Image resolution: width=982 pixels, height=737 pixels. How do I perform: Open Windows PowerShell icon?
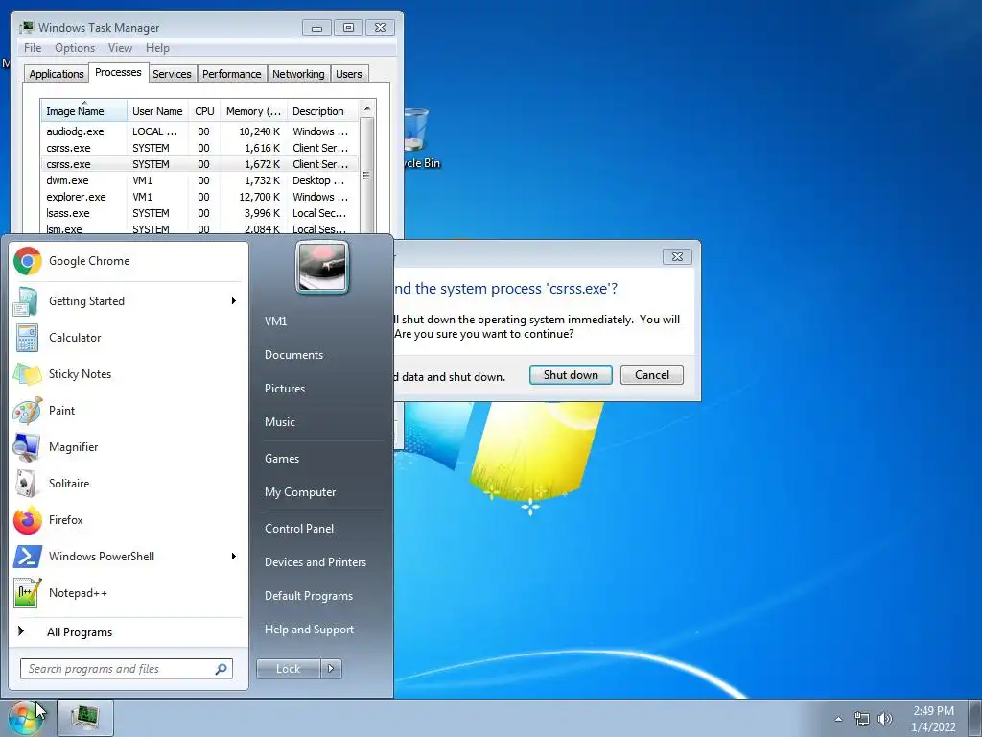(28, 557)
